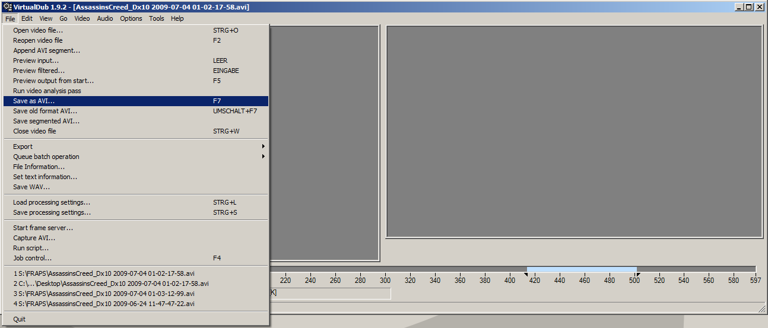Expand the Export submenu
This screenshot has width=768, height=328.
coord(136,147)
